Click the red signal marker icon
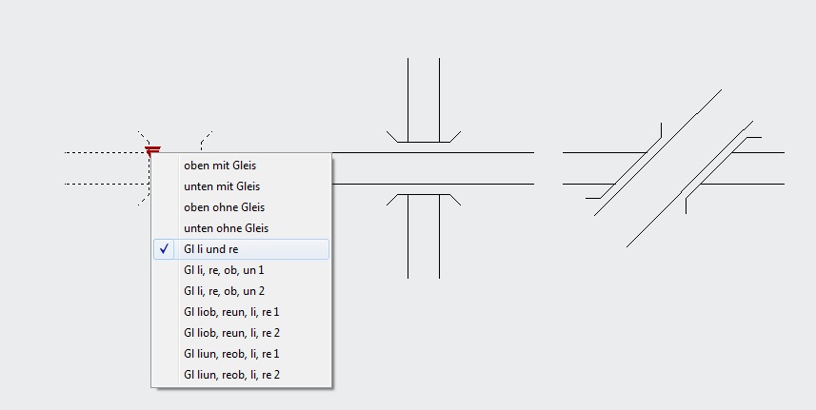This screenshot has height=410, width=816. (152, 151)
